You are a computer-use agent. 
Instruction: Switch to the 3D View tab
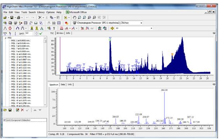[x=60, y=33]
